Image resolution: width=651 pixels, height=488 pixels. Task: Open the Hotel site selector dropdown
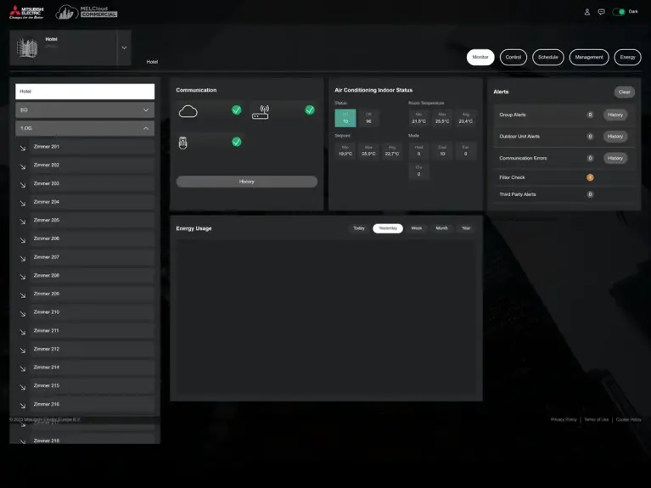(124, 48)
